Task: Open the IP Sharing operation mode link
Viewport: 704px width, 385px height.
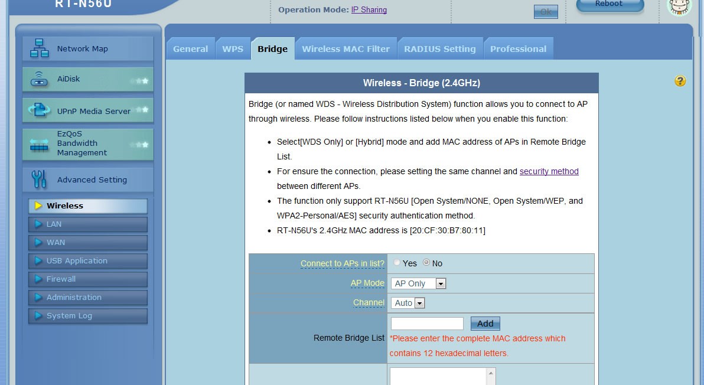Action: coord(369,10)
